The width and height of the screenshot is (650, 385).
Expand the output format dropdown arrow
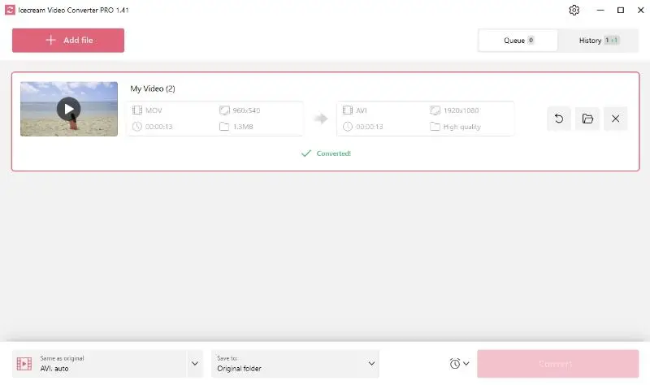pos(195,363)
